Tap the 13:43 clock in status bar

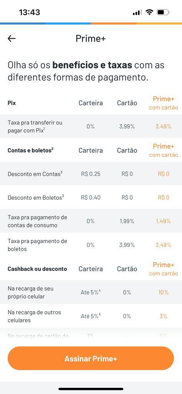click(x=29, y=12)
